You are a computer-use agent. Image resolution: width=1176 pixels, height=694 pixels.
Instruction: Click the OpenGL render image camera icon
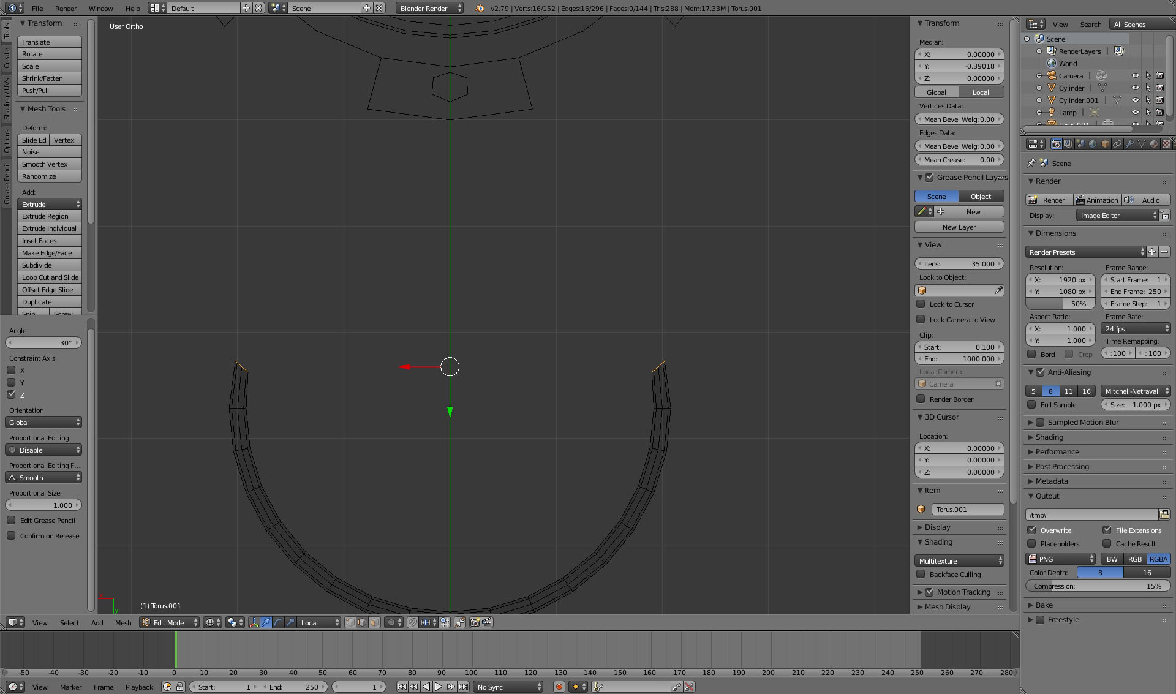(475, 622)
